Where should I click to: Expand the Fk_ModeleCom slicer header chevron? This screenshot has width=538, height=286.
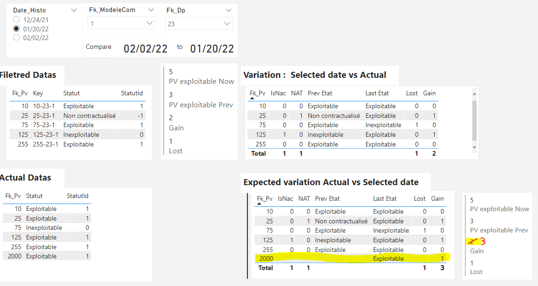tap(151, 10)
